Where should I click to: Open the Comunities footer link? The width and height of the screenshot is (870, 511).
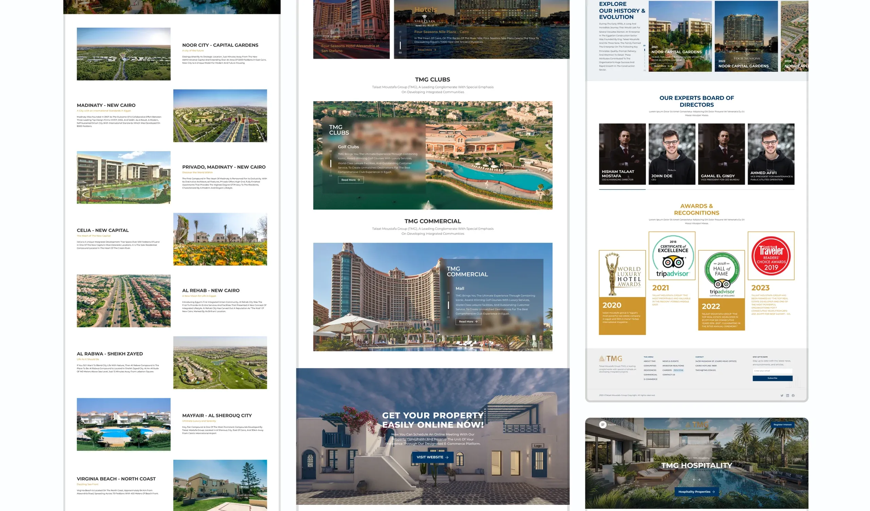coord(650,366)
